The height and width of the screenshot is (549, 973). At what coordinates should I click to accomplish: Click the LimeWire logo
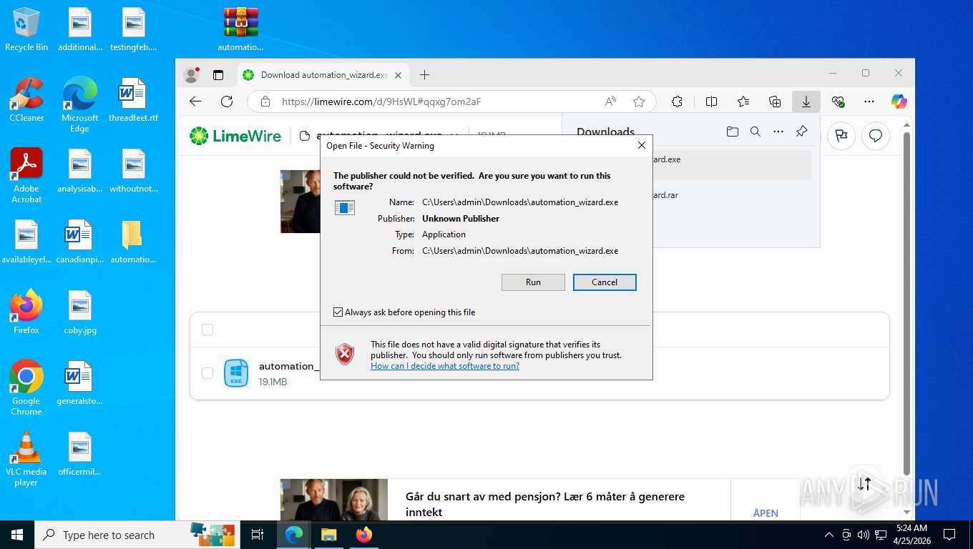pyautogui.click(x=235, y=136)
